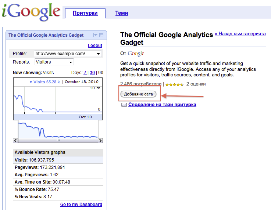The width and height of the screenshot is (271, 210).
Task: Click the Споделяне на тази притурка link
Action: 162,105
